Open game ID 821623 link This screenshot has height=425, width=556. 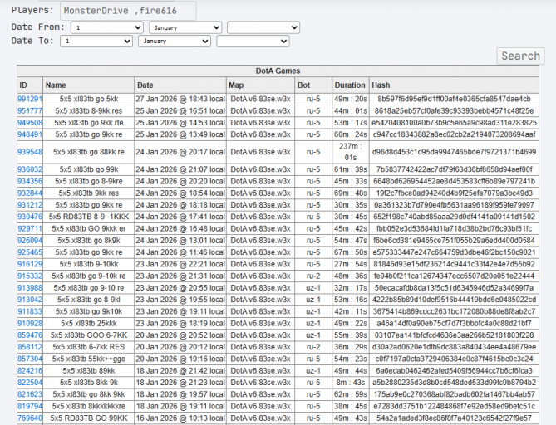[30, 394]
